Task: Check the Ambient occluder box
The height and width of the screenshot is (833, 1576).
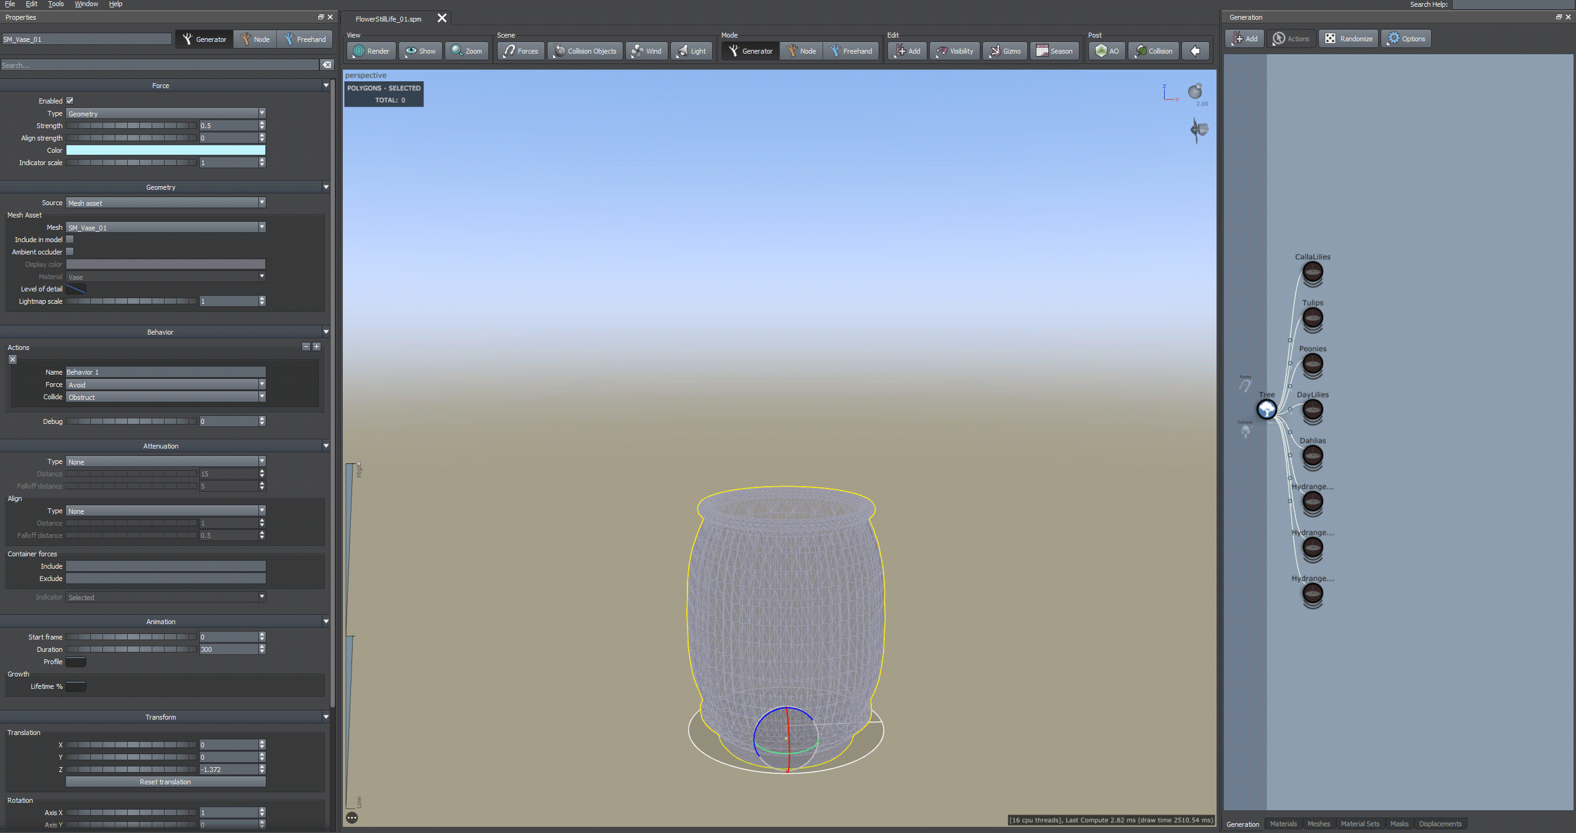Action: pyautogui.click(x=70, y=252)
